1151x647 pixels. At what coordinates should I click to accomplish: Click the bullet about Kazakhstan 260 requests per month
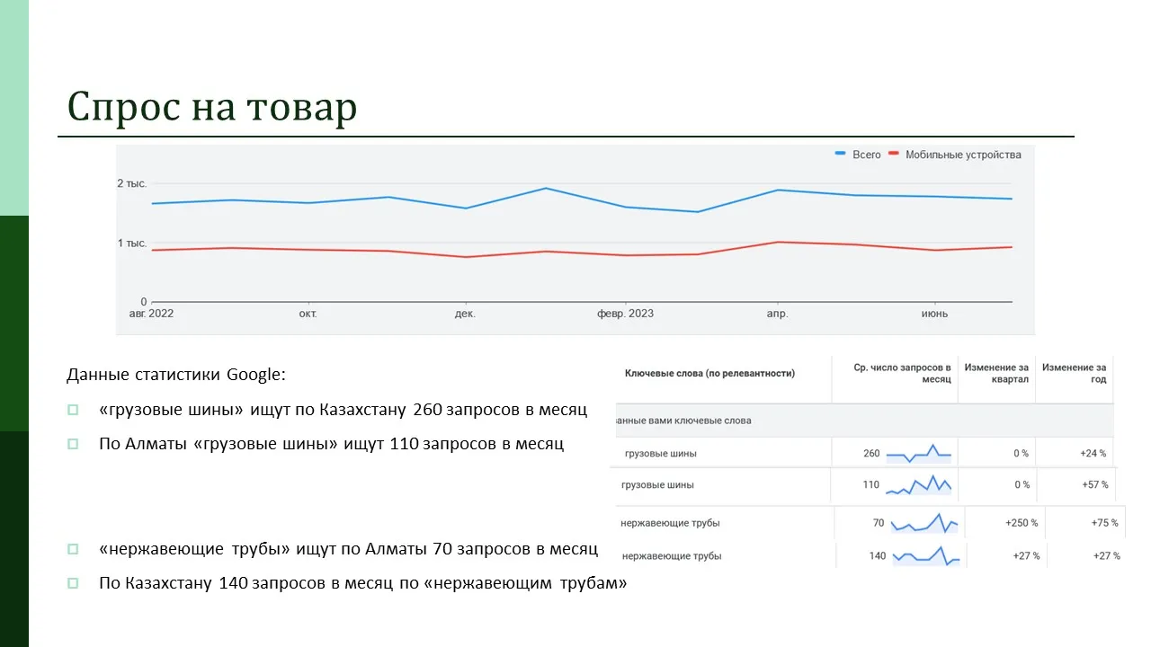tap(343, 410)
